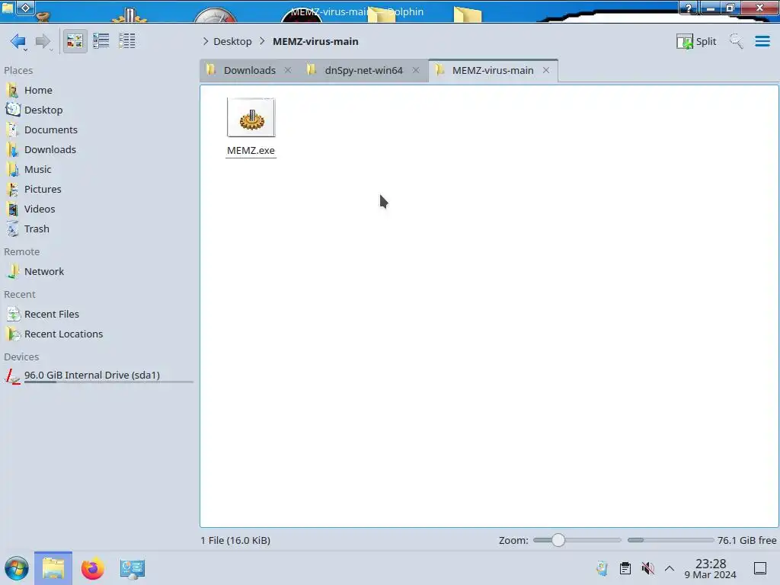Click the file manager taskbar icon
The height and width of the screenshot is (585, 780).
tap(53, 568)
